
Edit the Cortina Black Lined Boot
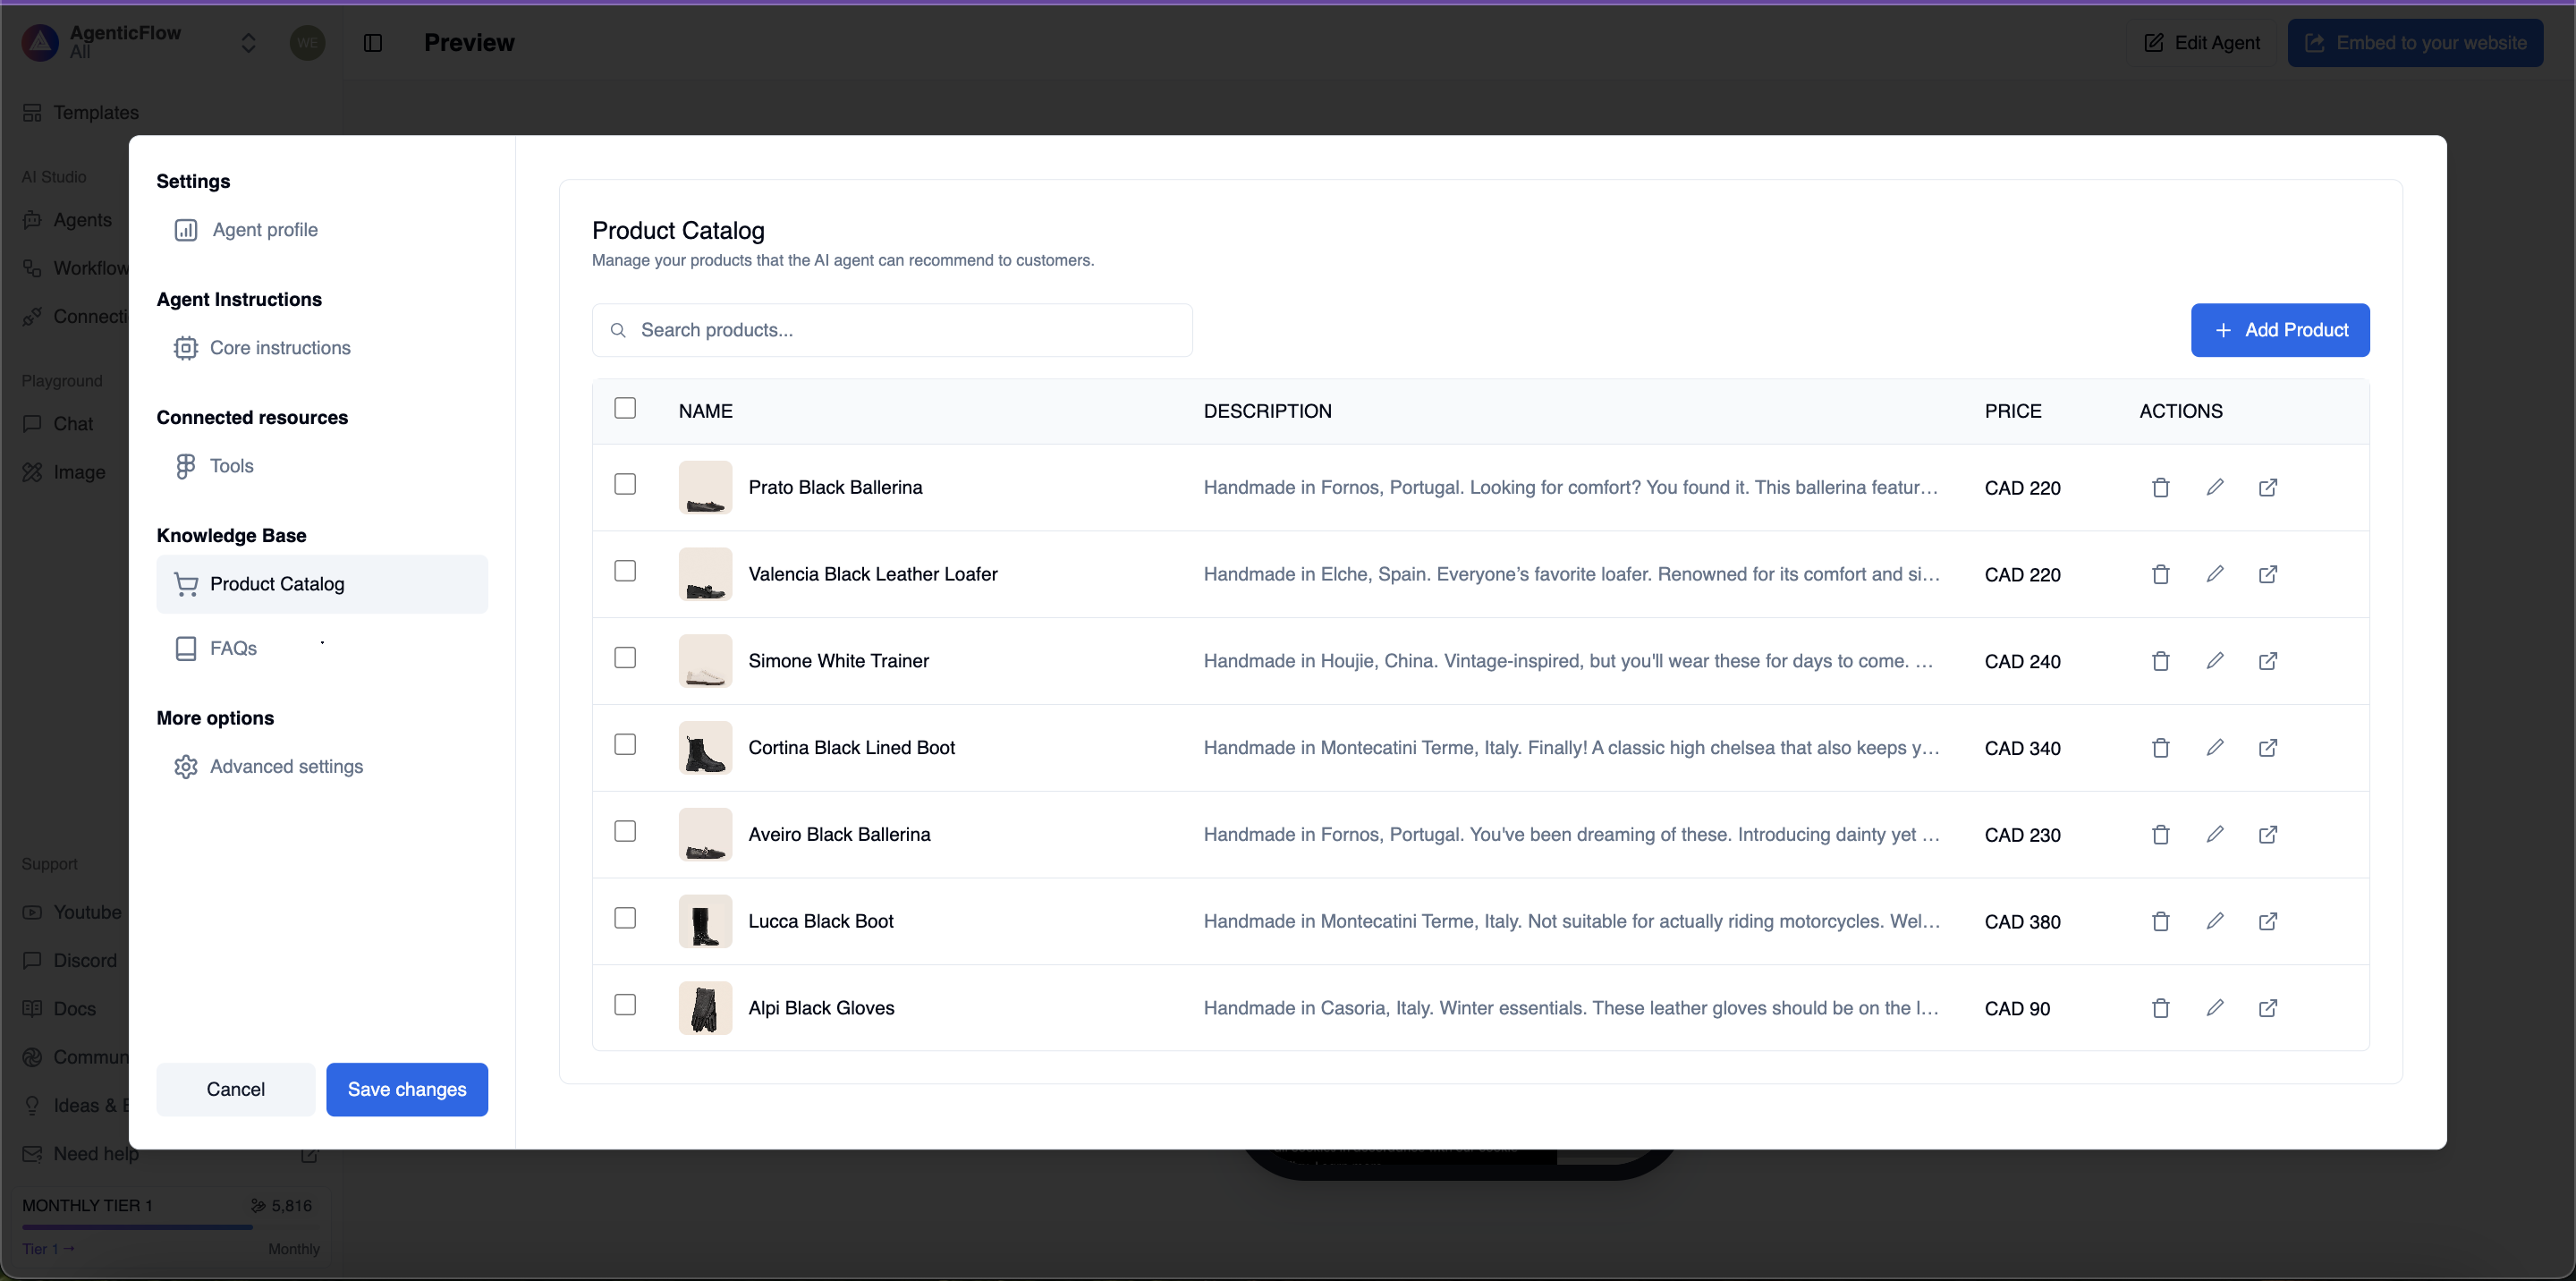2215,748
